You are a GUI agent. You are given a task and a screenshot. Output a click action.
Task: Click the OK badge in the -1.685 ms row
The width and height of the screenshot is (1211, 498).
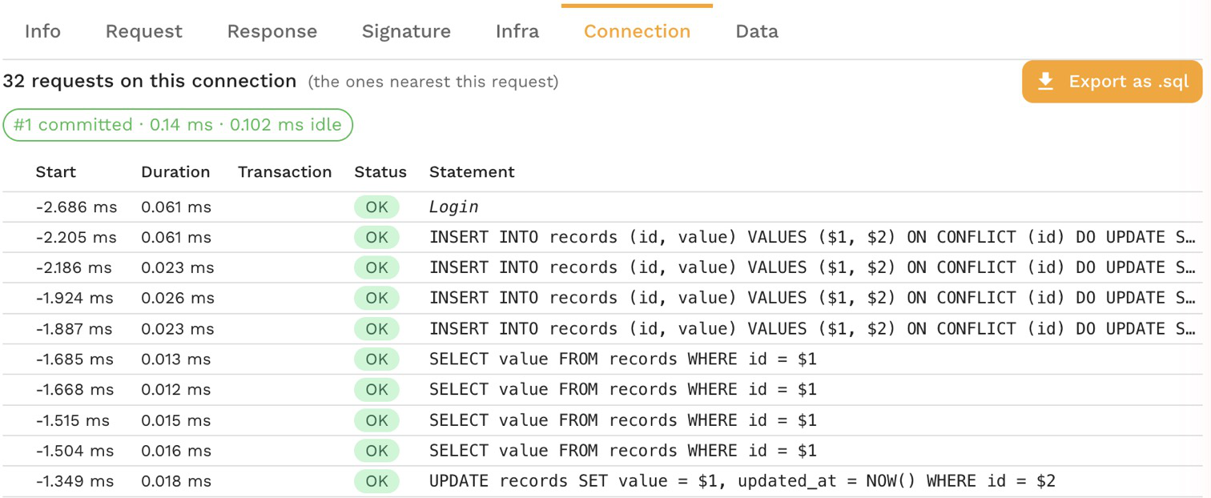point(376,359)
